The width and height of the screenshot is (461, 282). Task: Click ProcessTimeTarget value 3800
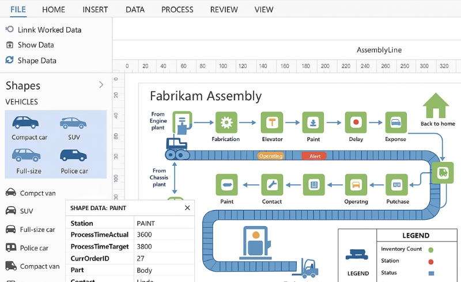click(144, 246)
